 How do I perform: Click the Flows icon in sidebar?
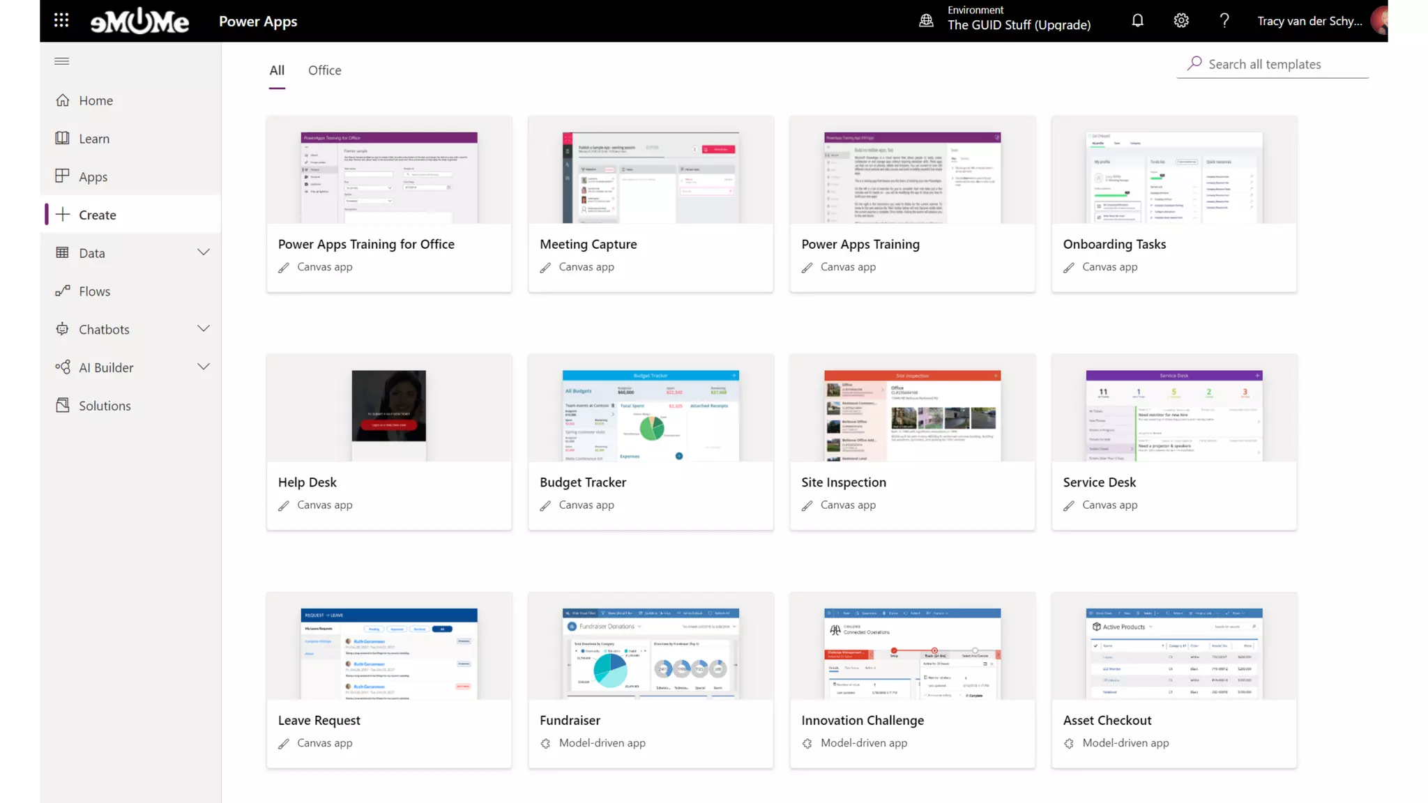point(63,291)
